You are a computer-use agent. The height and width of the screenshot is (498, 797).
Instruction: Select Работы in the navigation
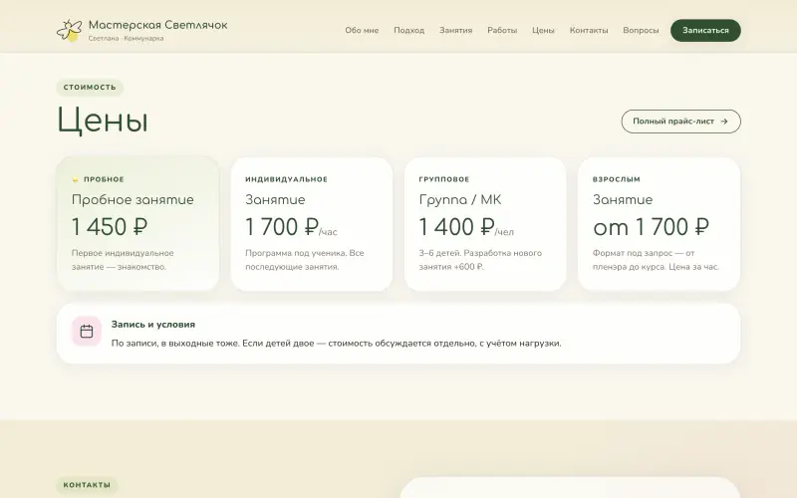point(502,31)
